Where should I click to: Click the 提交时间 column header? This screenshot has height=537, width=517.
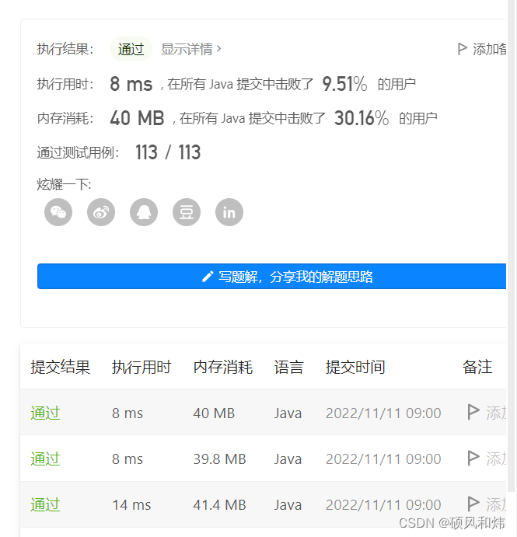[355, 367]
